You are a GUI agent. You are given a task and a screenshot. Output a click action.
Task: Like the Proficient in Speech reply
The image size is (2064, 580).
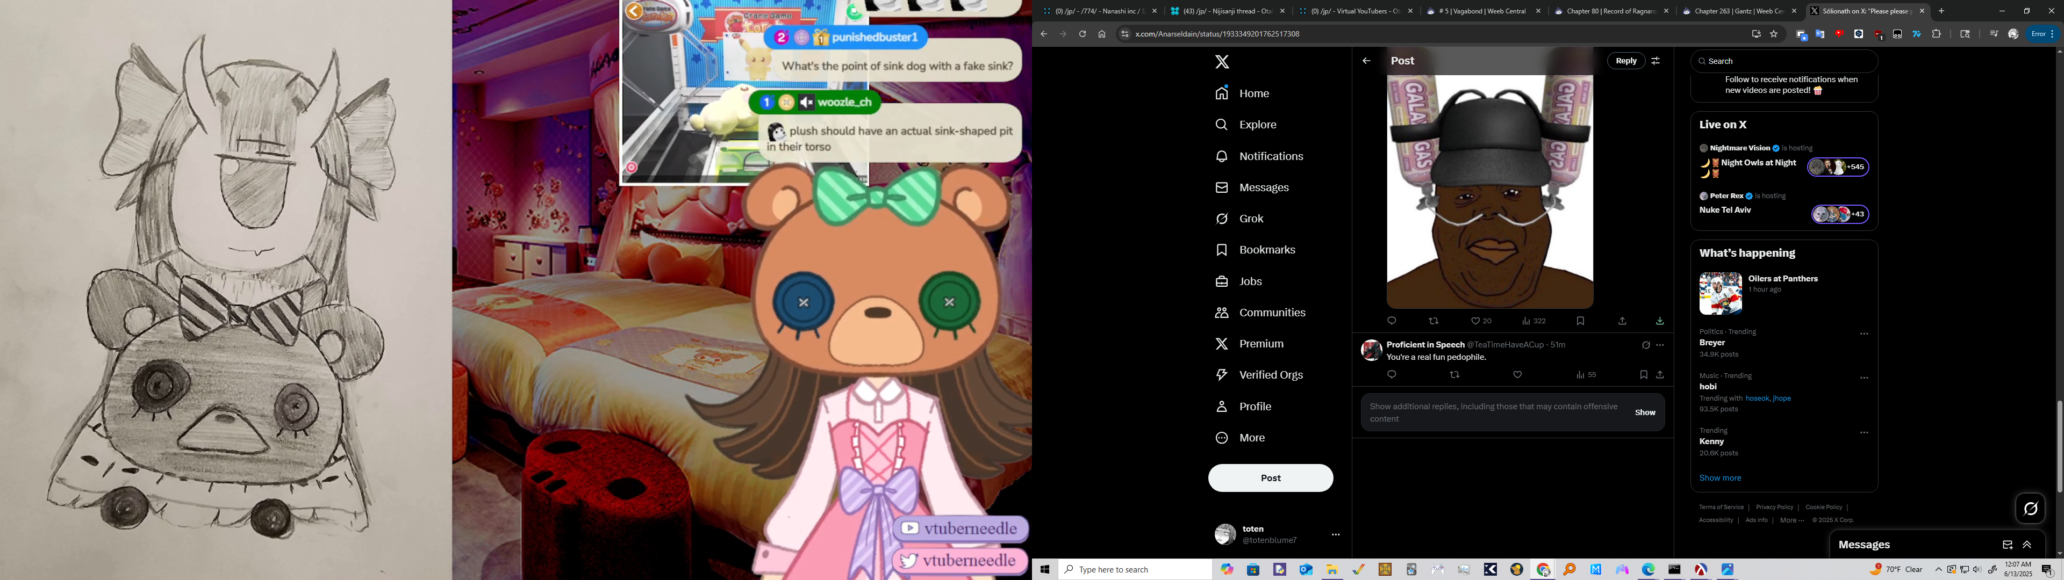tap(1517, 375)
